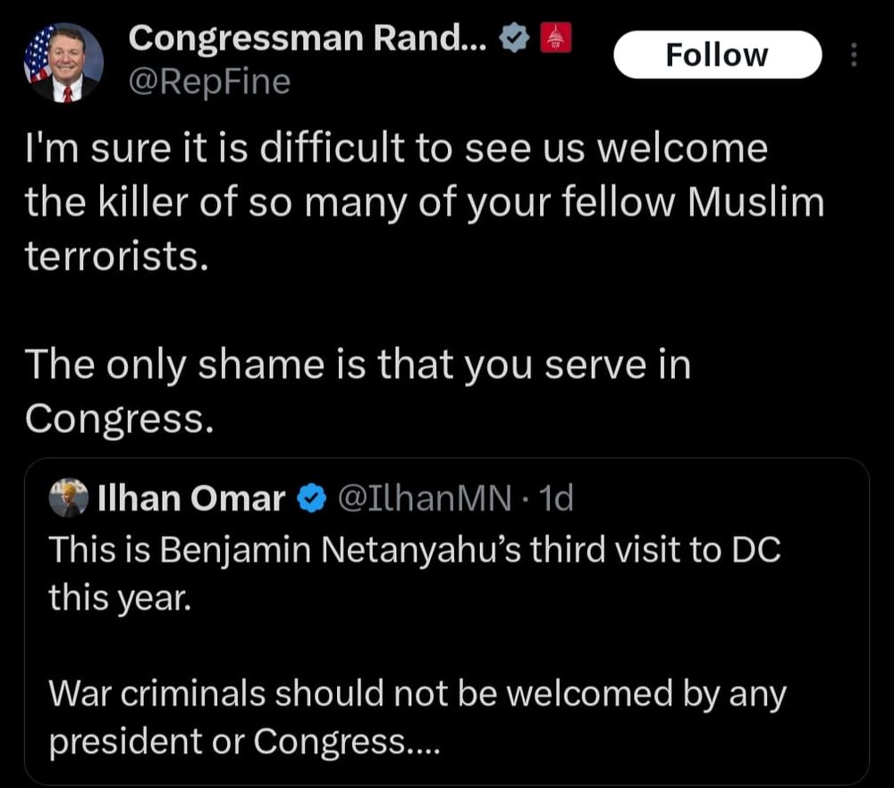Select the word 'terrorists.' in the main tweet
The height and width of the screenshot is (788, 894).
pyautogui.click(x=117, y=256)
